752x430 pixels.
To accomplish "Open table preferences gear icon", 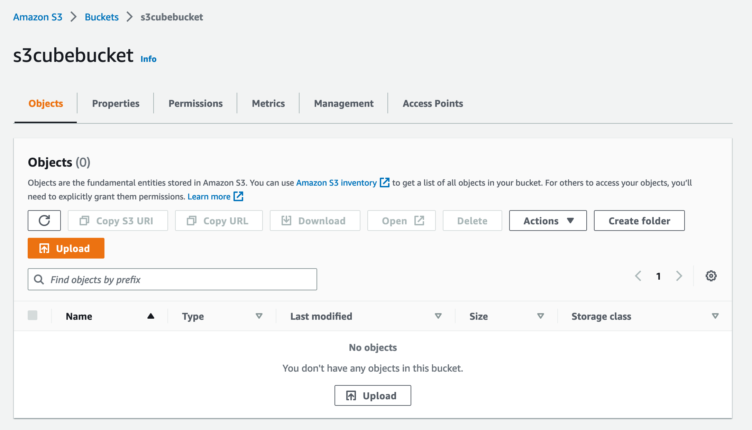I will [711, 276].
